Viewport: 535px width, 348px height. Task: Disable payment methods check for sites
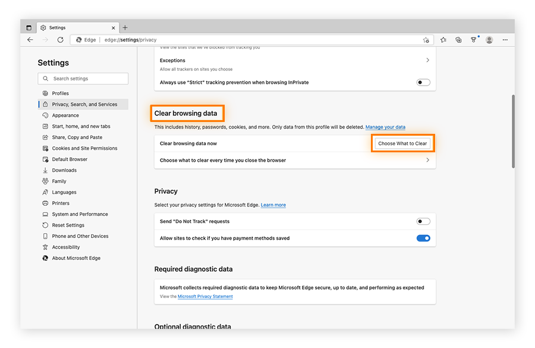click(x=423, y=238)
